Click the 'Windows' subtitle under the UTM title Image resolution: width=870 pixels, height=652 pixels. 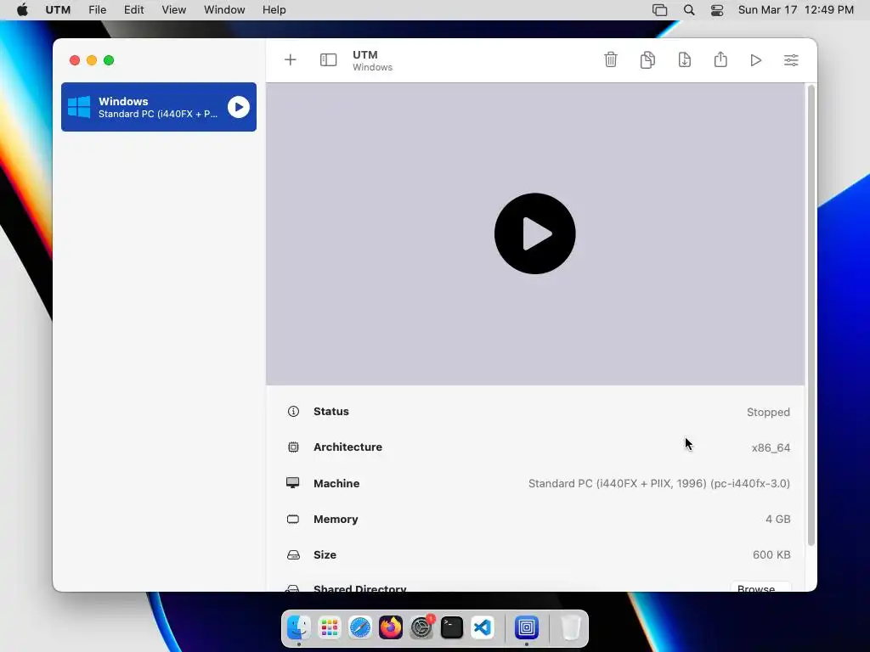point(372,67)
